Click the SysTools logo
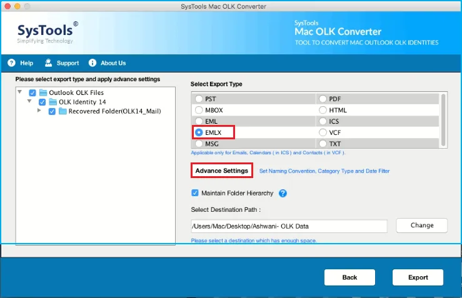The width and height of the screenshot is (462, 298). click(47, 32)
